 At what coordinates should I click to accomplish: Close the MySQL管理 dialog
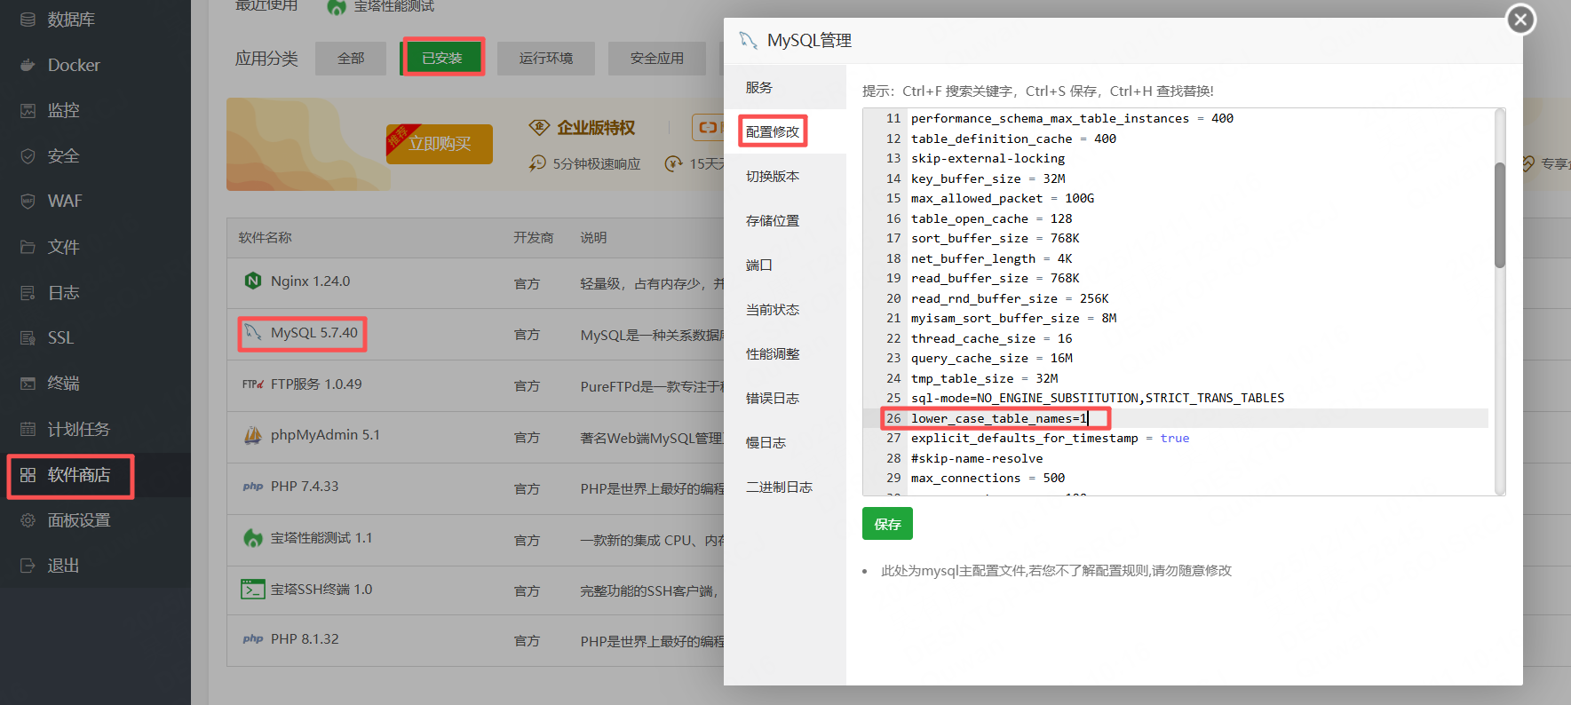click(x=1520, y=20)
